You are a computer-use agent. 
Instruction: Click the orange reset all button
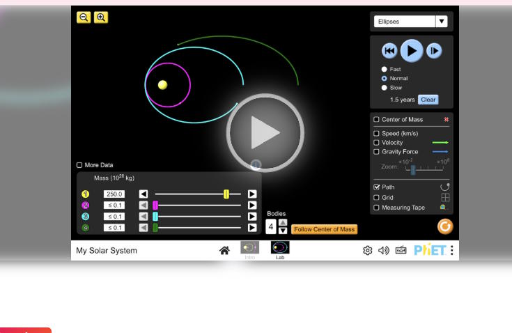[x=444, y=226]
